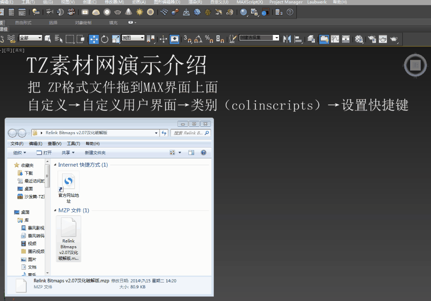Click 打开 button in Explorer toolbar
431x301 pixels.
pyautogui.click(x=44, y=153)
